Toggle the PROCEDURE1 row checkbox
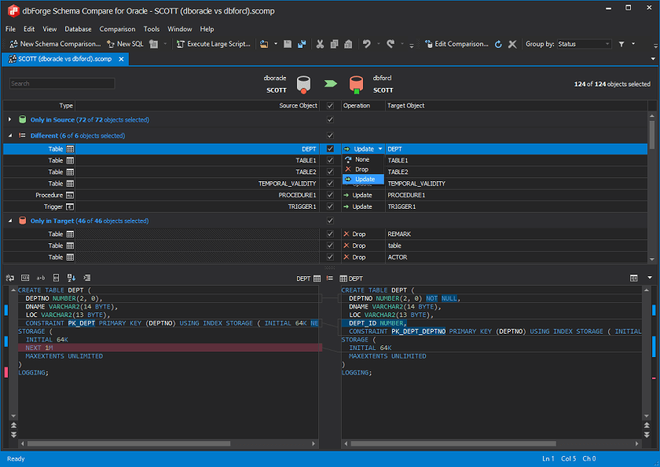The width and height of the screenshot is (660, 467). click(x=330, y=195)
